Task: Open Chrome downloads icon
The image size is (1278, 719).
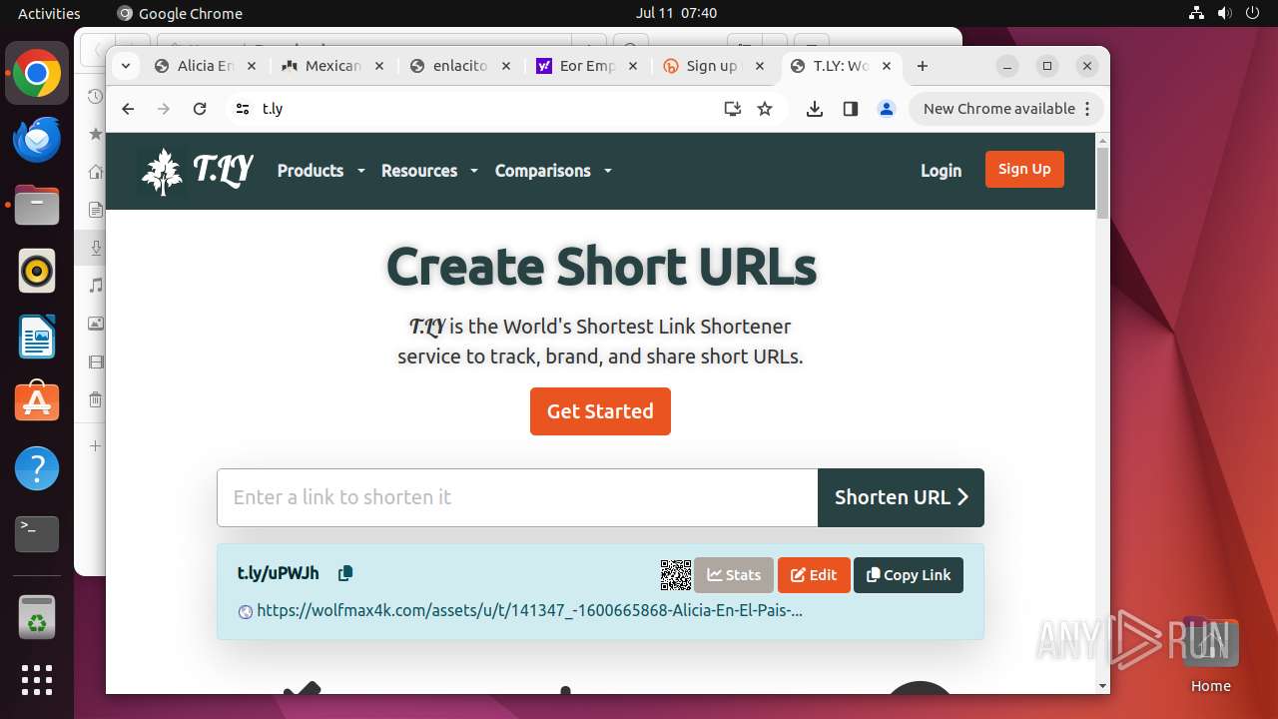Action: pyautogui.click(x=815, y=109)
